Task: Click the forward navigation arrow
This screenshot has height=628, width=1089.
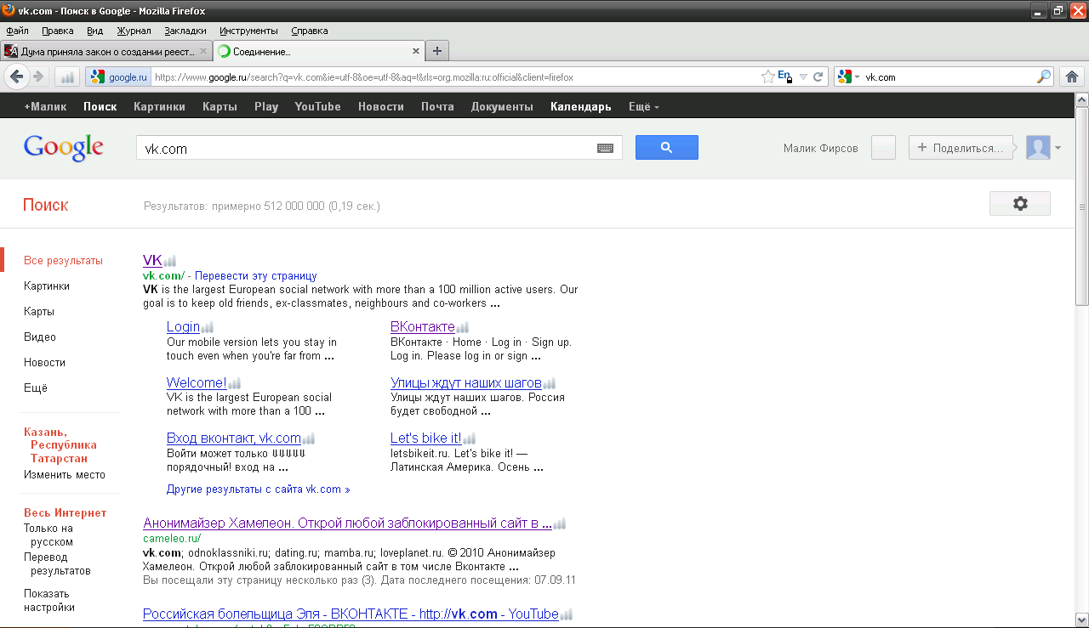Action: [38, 76]
